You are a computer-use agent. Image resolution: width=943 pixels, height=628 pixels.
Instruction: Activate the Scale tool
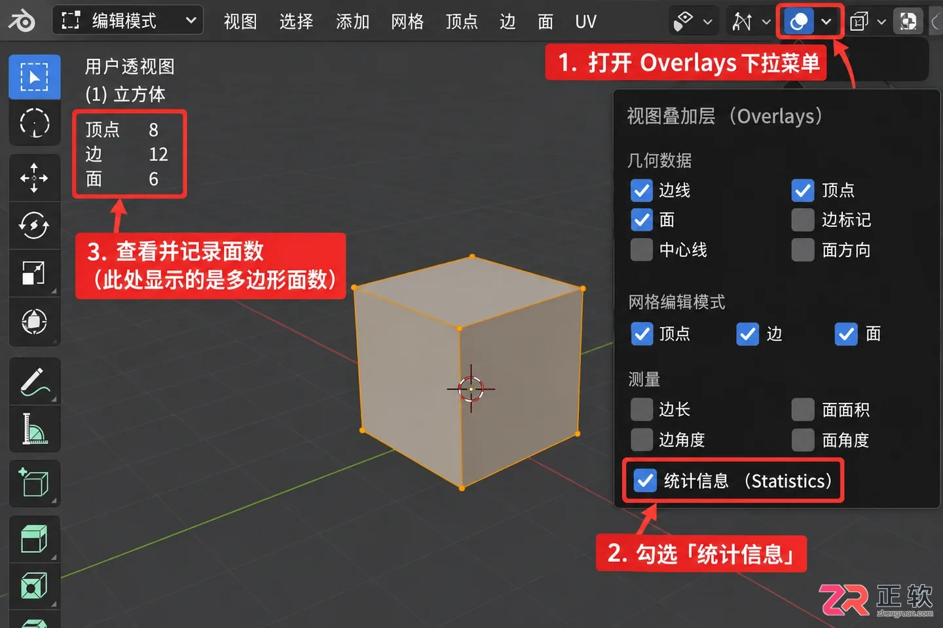pyautogui.click(x=35, y=273)
